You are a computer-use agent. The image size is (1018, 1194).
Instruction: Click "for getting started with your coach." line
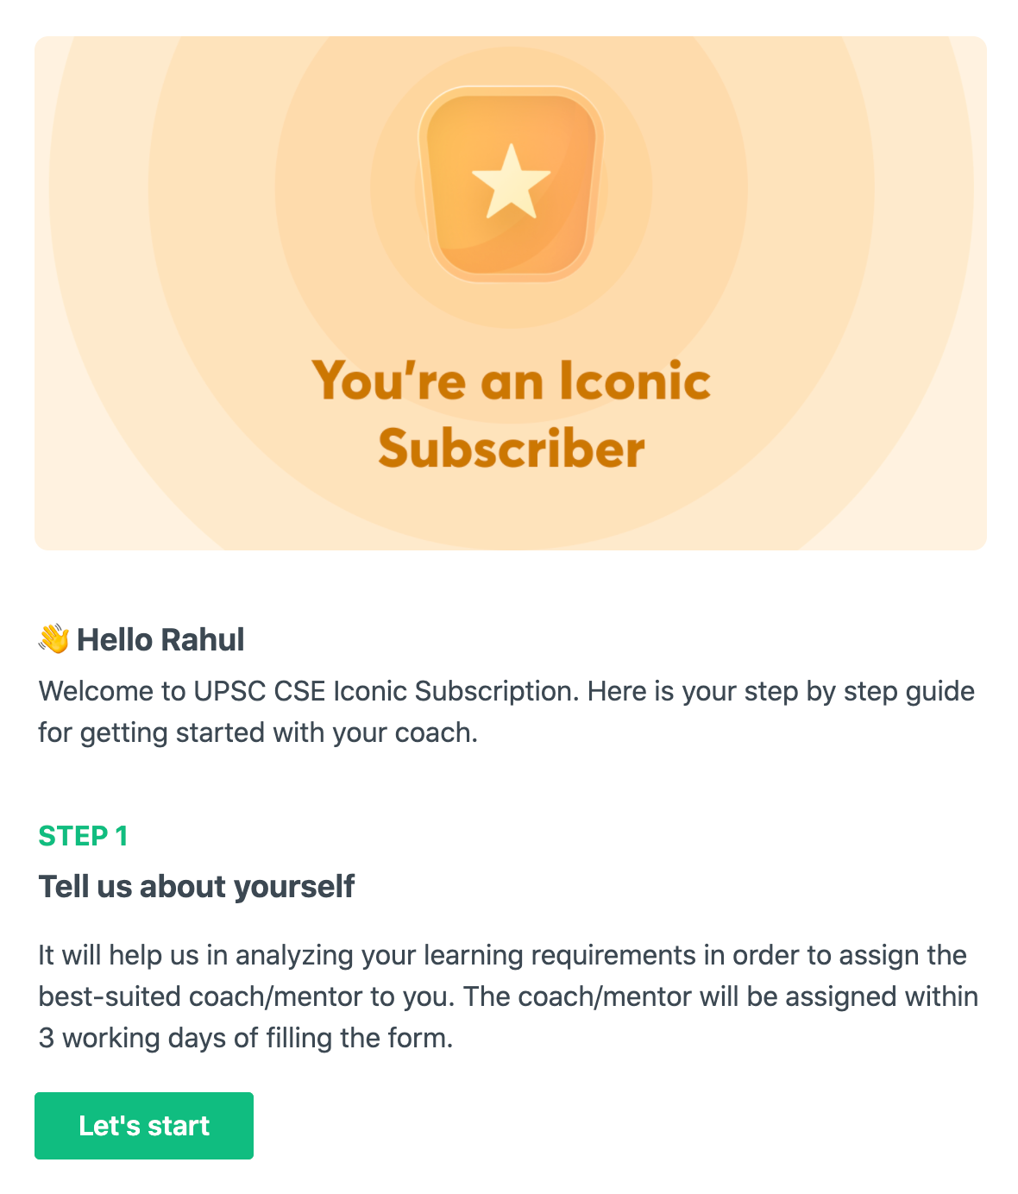(258, 732)
